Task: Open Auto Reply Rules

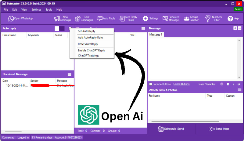Action: pos(128,19)
